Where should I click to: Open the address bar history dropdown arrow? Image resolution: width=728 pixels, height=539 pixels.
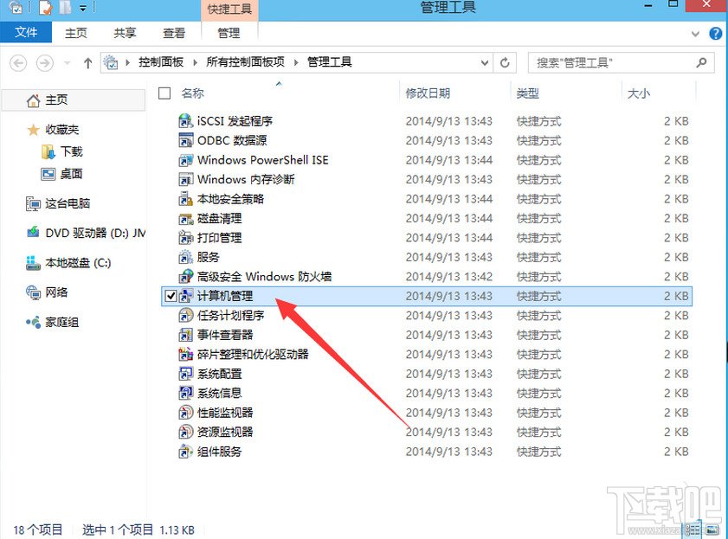pos(485,62)
